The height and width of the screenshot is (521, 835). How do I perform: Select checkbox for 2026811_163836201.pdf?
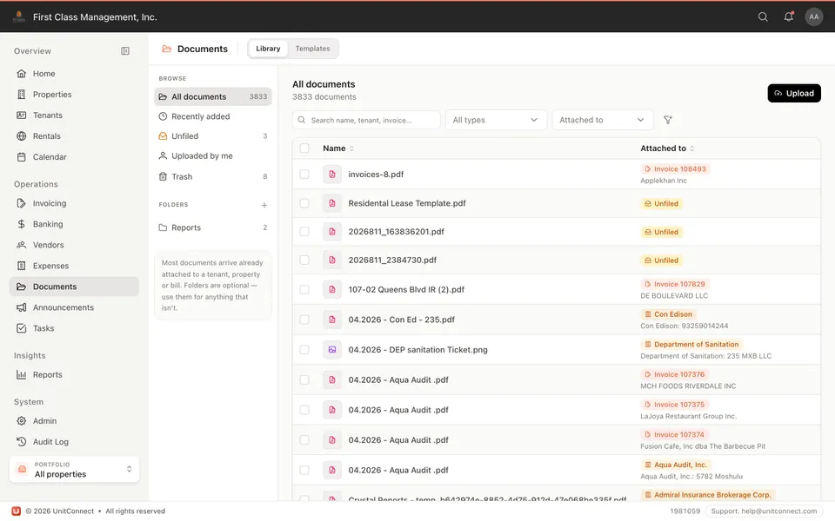coord(304,232)
